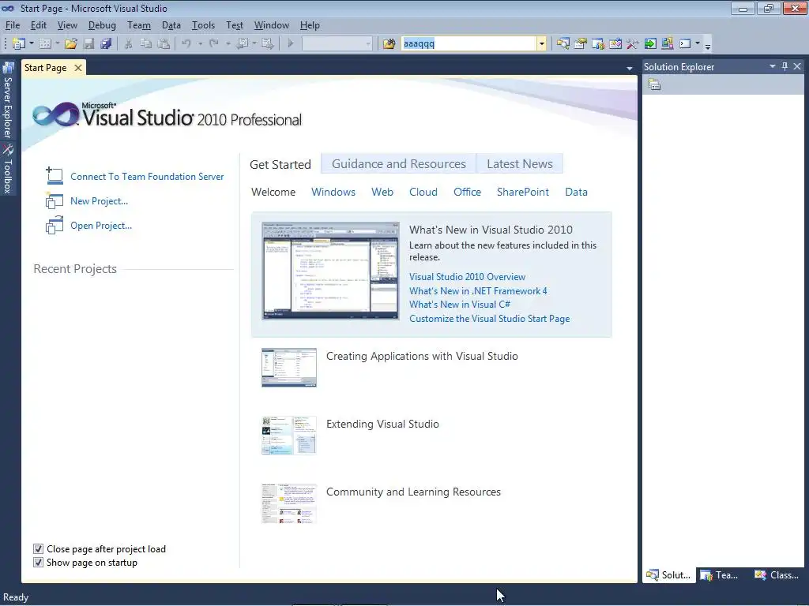Open the Solution Configurations combo box
Screen dimensions: 809x606
coord(337,44)
